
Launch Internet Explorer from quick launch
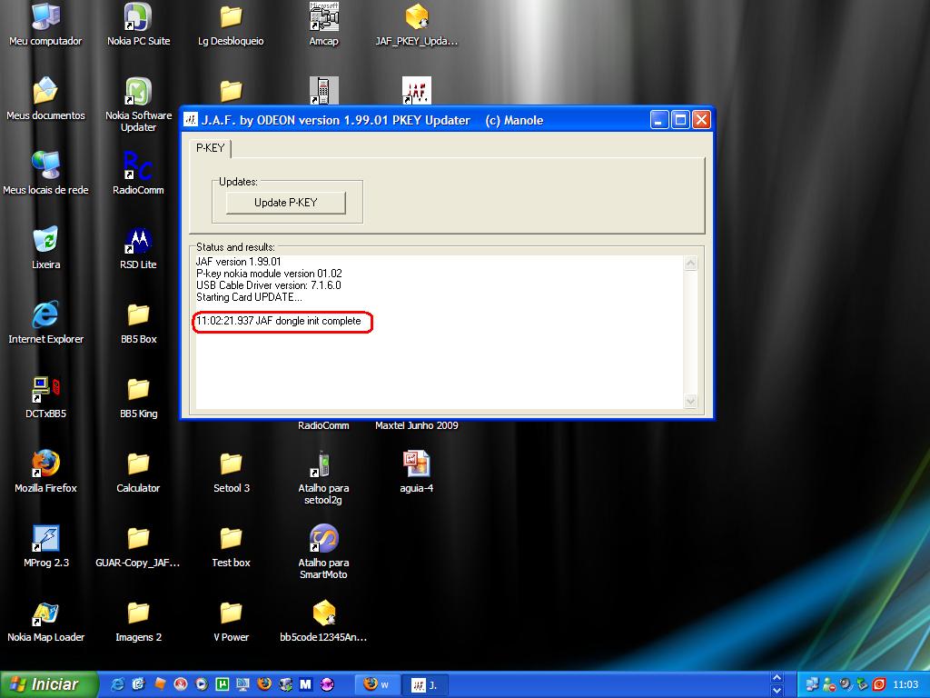coord(117,684)
